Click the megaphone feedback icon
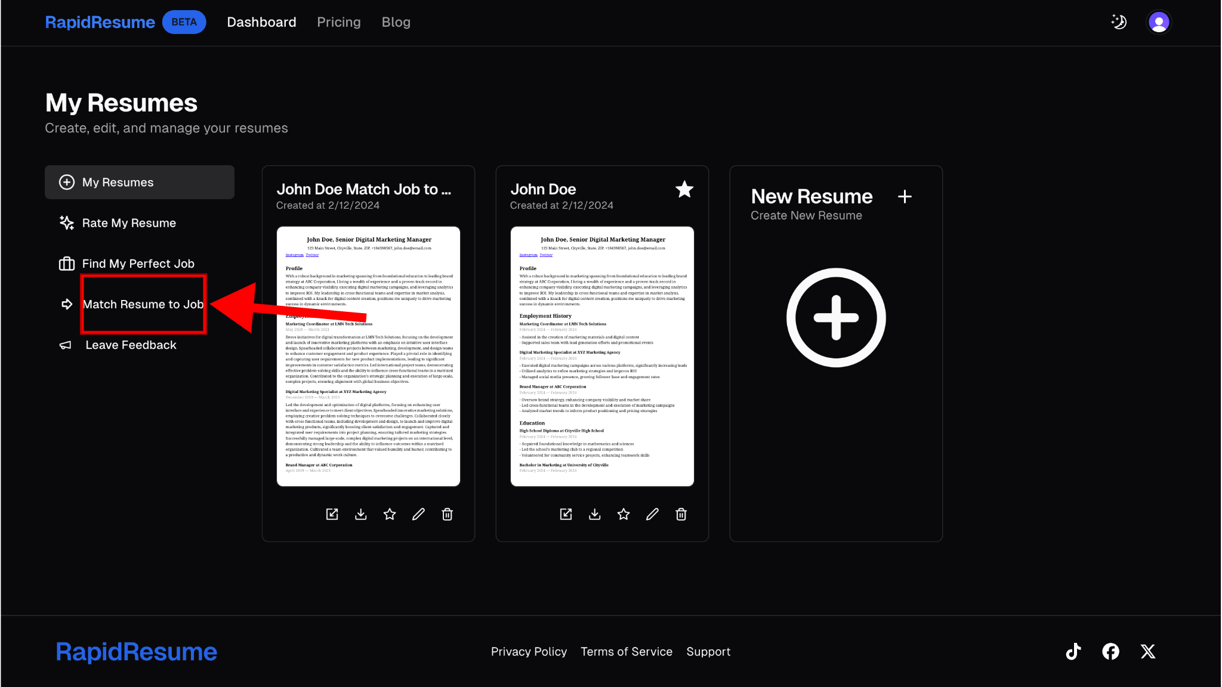1222x687 pixels. [66, 345]
